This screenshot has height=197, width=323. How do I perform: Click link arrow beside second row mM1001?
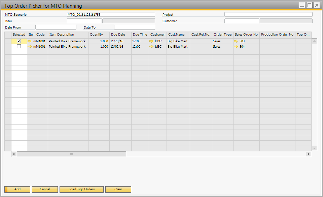[x=30, y=47]
